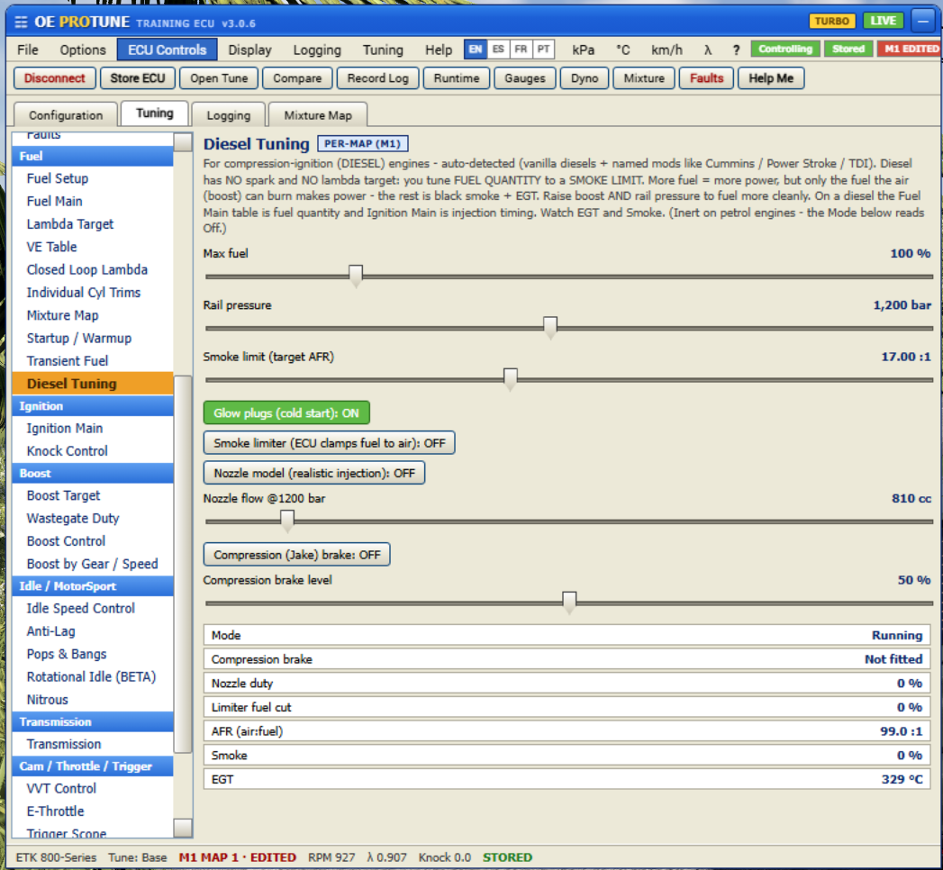Click the Max fuel slider handle

(x=356, y=276)
